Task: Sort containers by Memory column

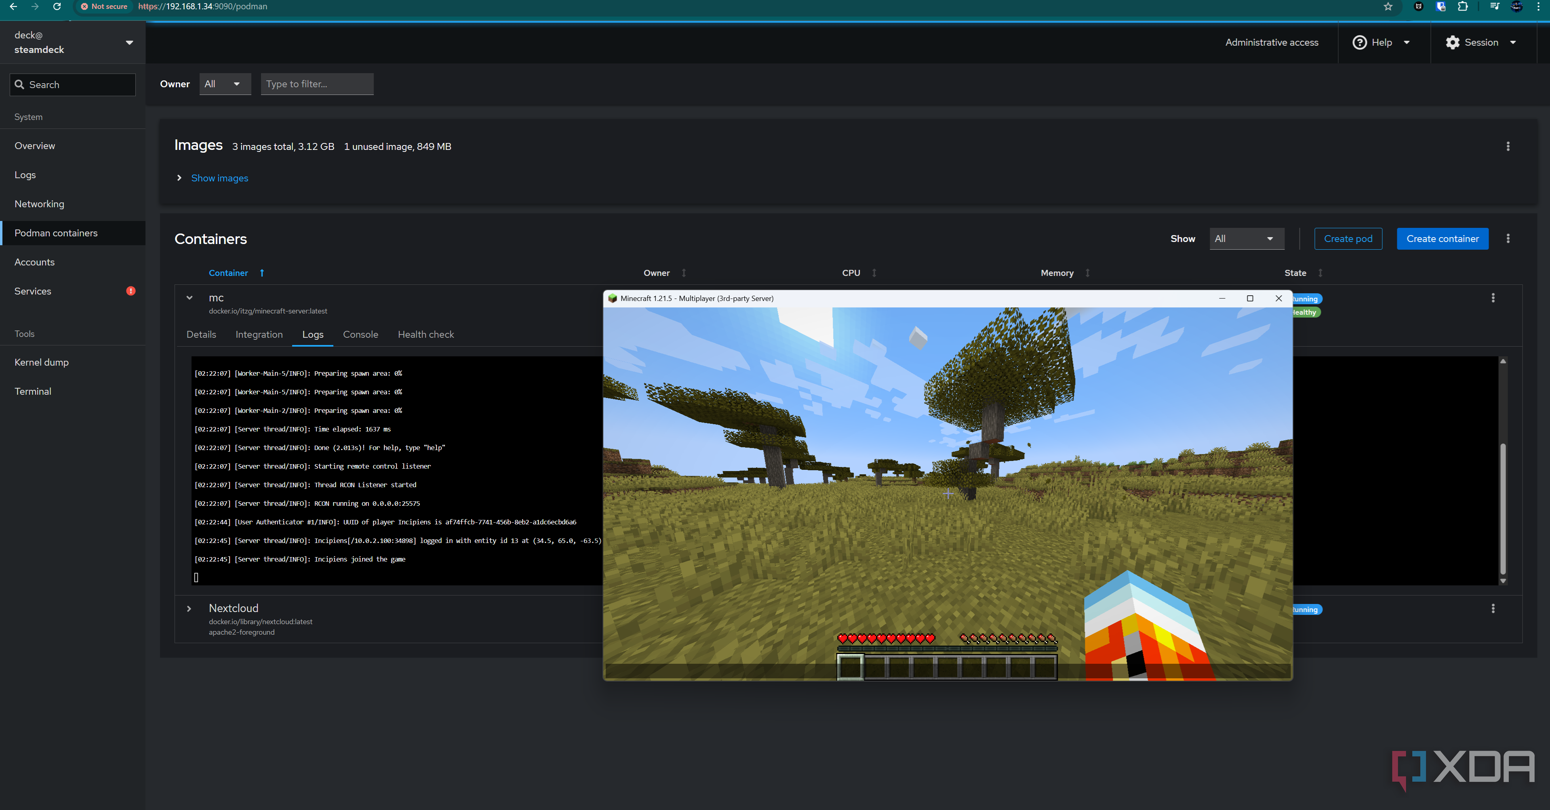Action: (x=1087, y=273)
